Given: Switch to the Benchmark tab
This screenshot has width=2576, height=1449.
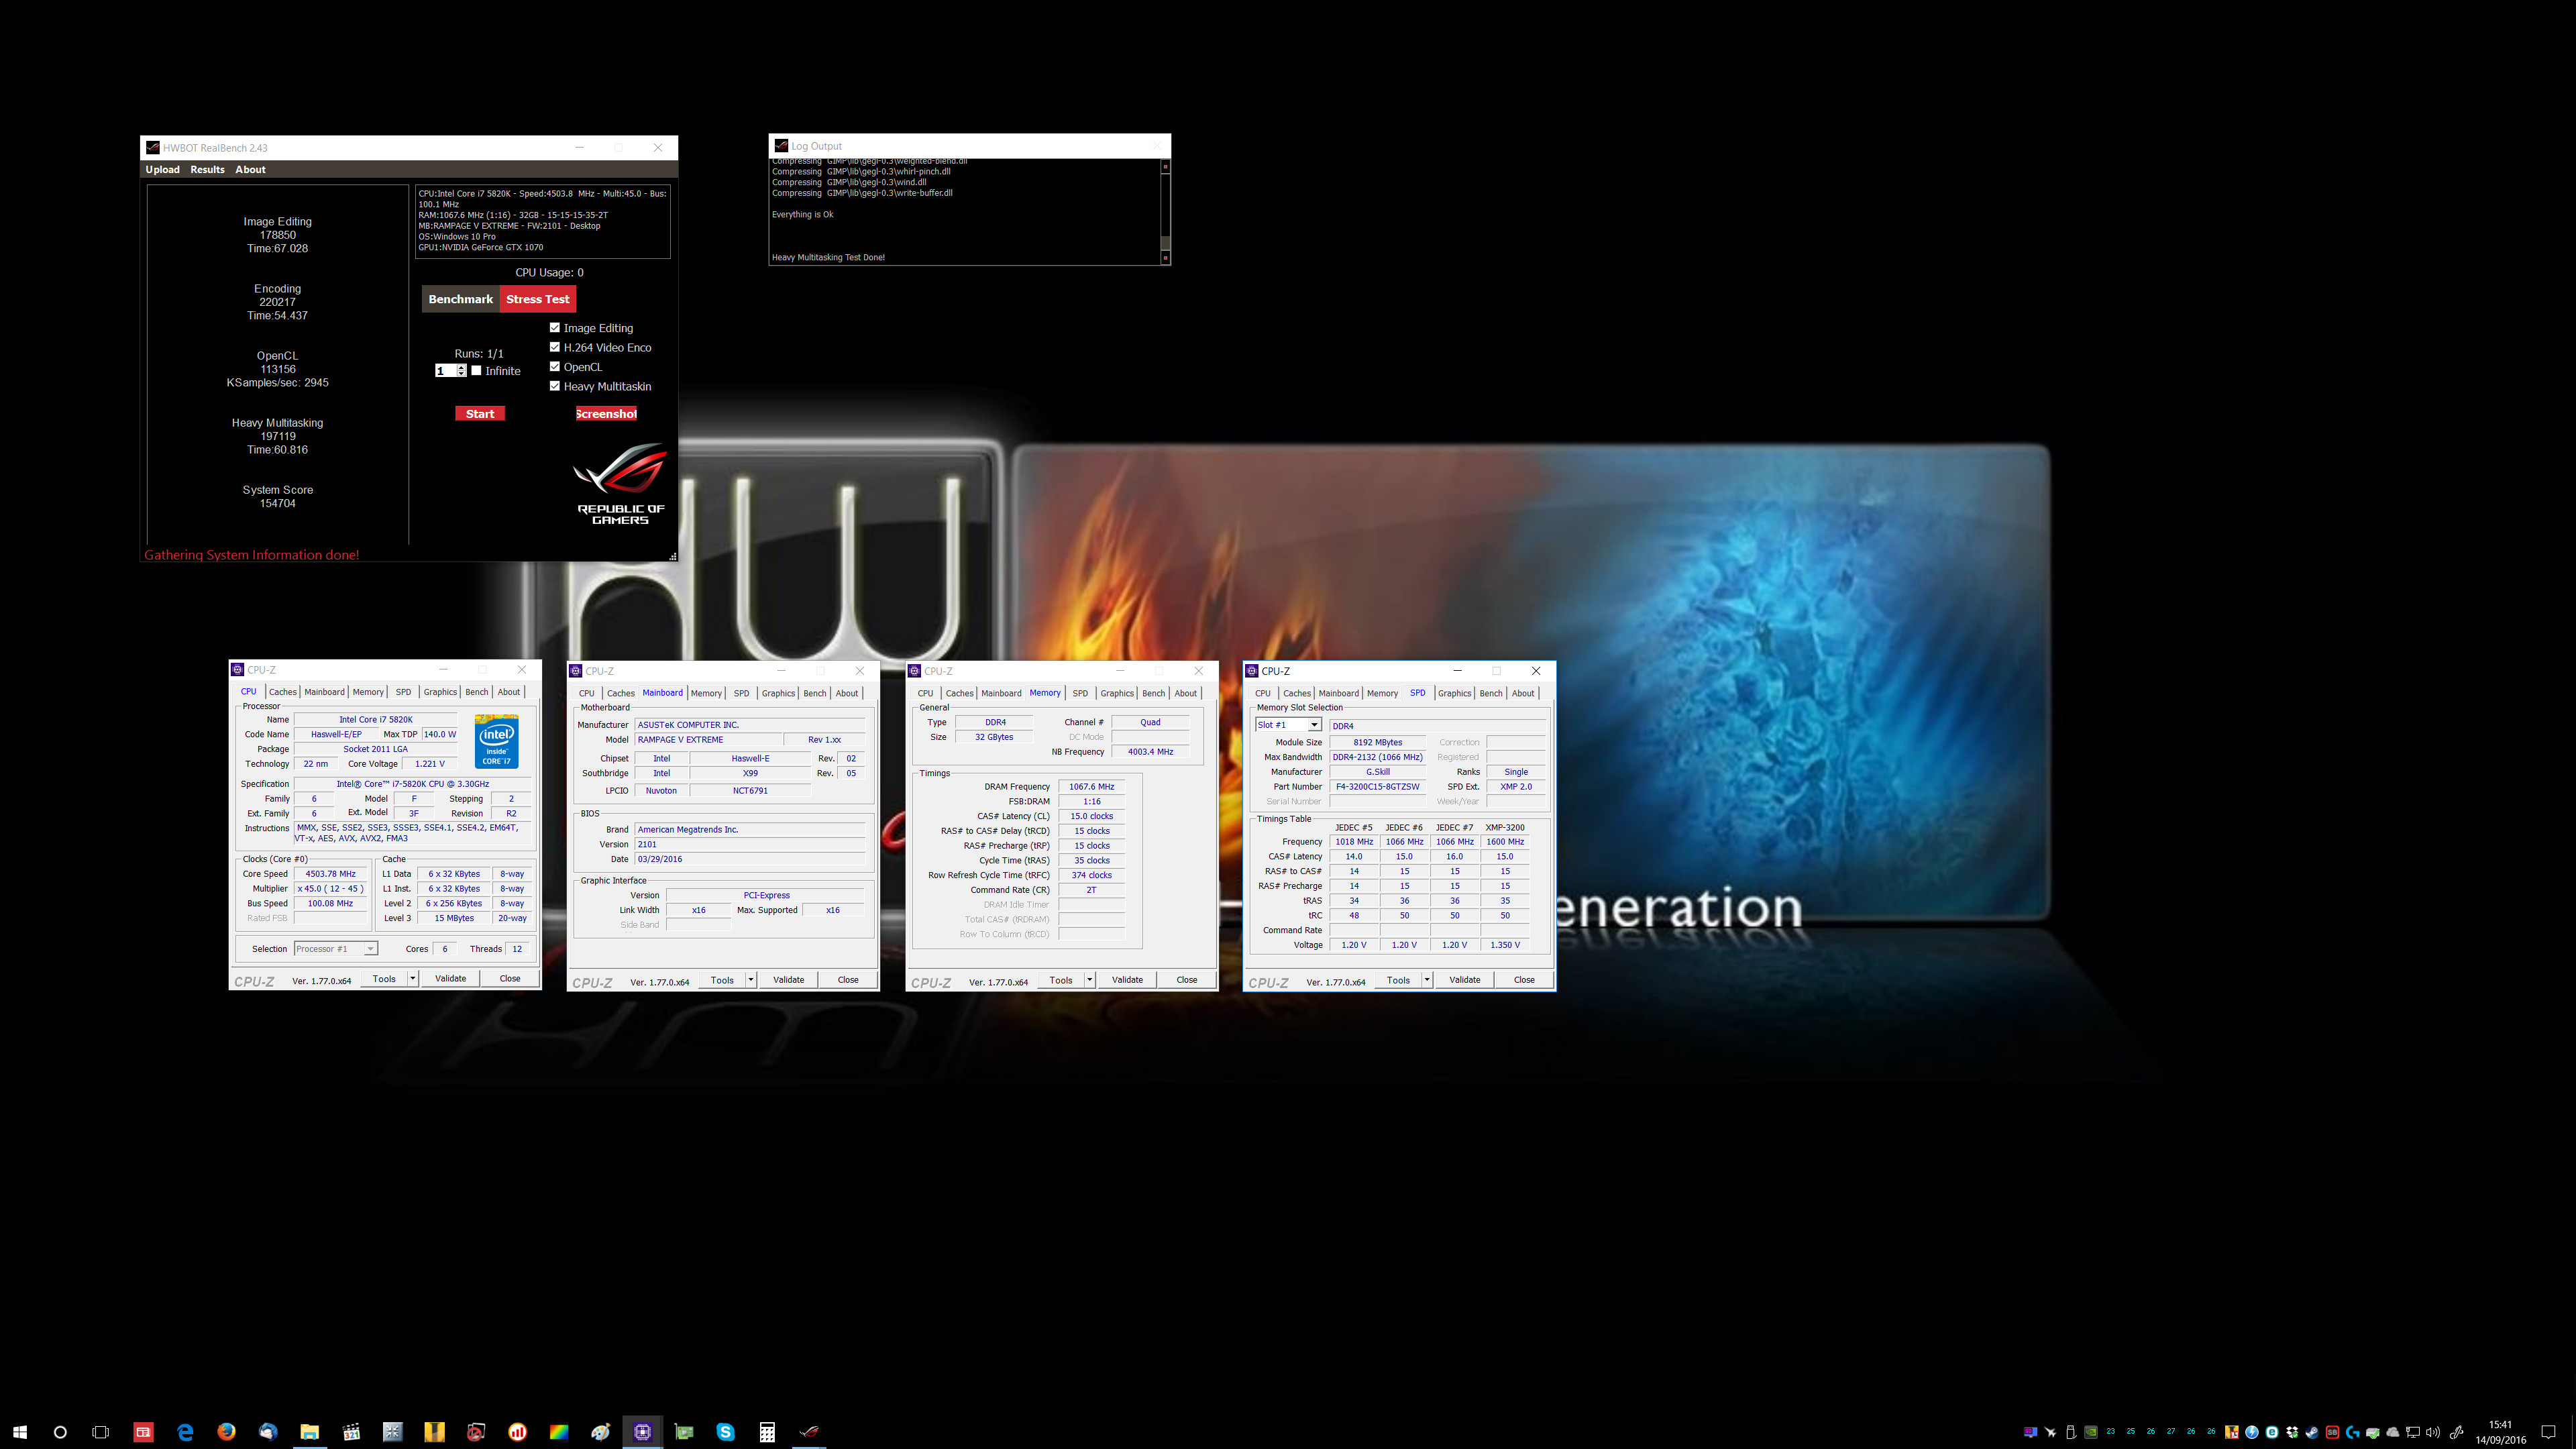Looking at the screenshot, I should (x=460, y=299).
